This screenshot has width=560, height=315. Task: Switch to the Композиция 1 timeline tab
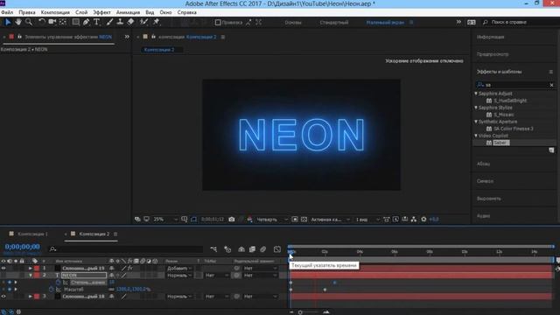pyautogui.click(x=32, y=234)
